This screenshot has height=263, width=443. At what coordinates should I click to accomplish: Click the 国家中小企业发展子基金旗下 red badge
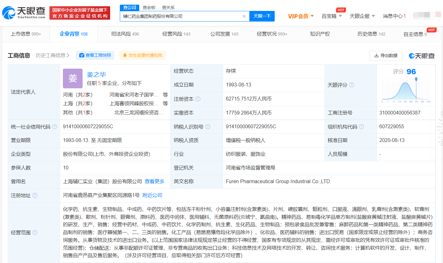click(80, 13)
